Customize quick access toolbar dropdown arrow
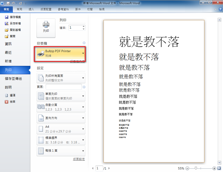This screenshot has height=172, width=223. [x=26, y=3]
